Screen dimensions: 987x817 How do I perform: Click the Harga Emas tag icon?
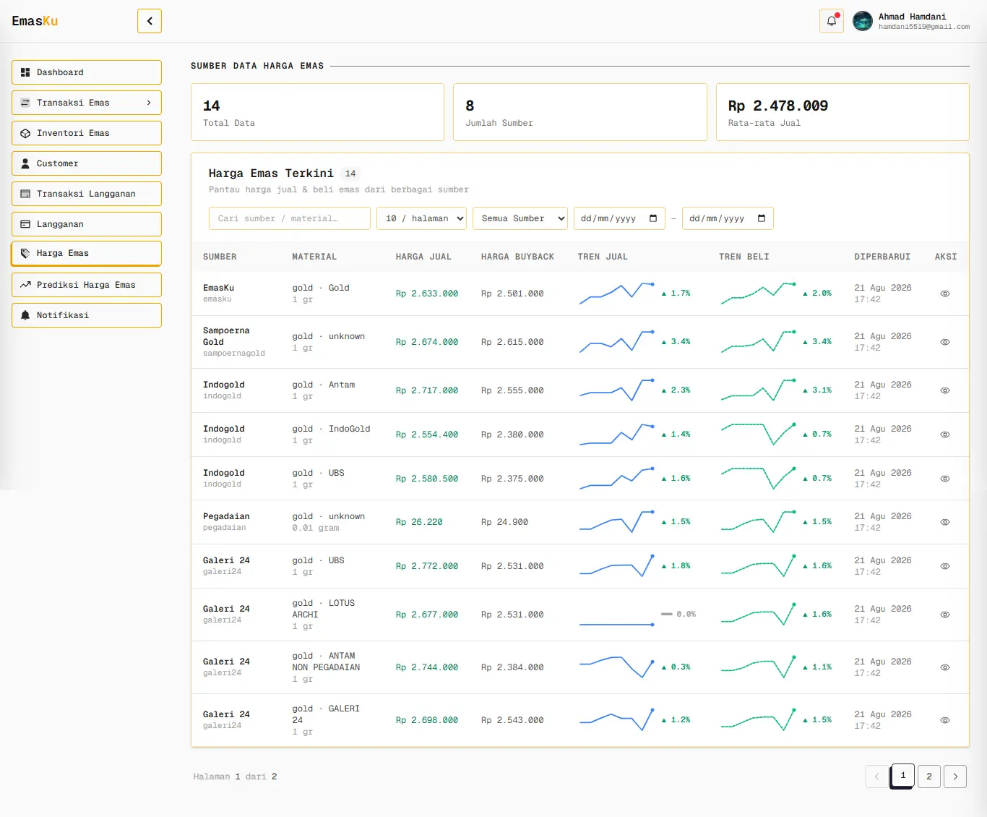[x=25, y=253]
